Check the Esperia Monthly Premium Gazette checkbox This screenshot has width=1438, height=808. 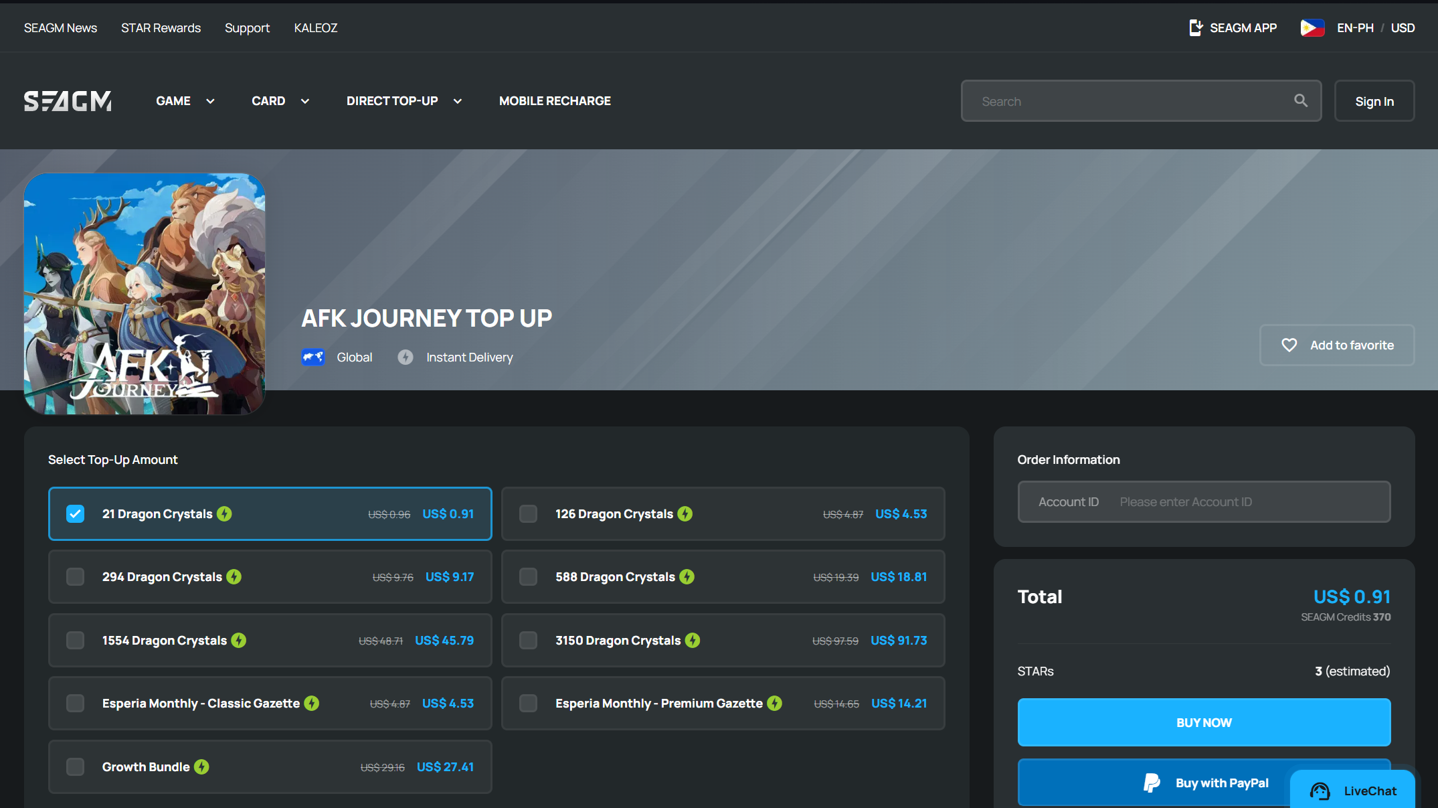pos(529,703)
